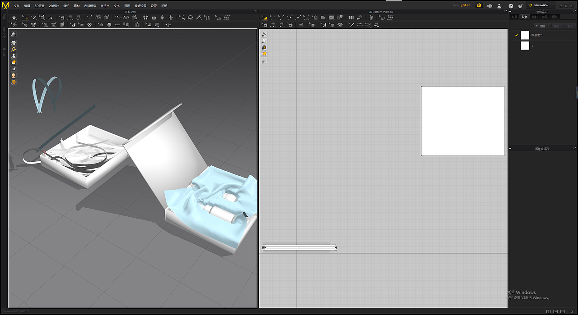The height and width of the screenshot is (315, 578).
Task: Collapse the 属性编辑器 panel with its arrow
Action: [x=511, y=148]
